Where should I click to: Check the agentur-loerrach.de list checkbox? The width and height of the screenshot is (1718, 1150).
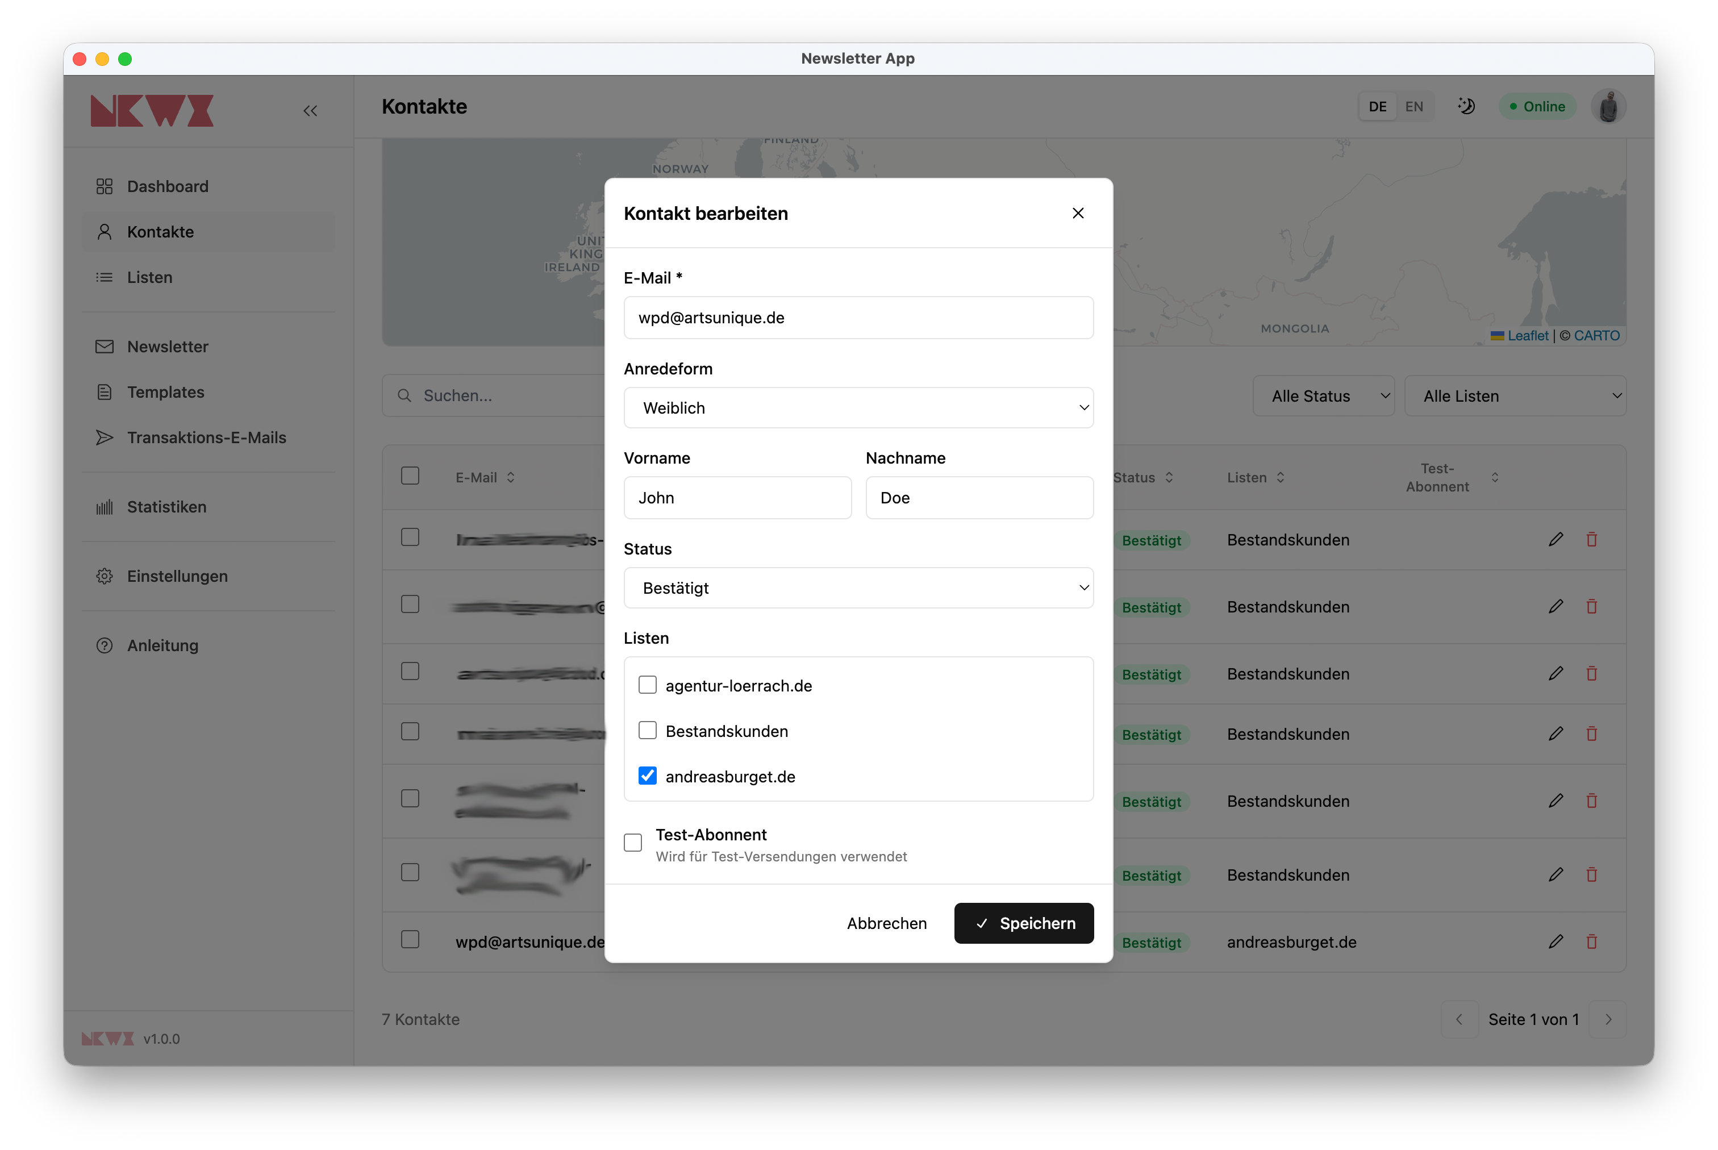pyautogui.click(x=648, y=685)
